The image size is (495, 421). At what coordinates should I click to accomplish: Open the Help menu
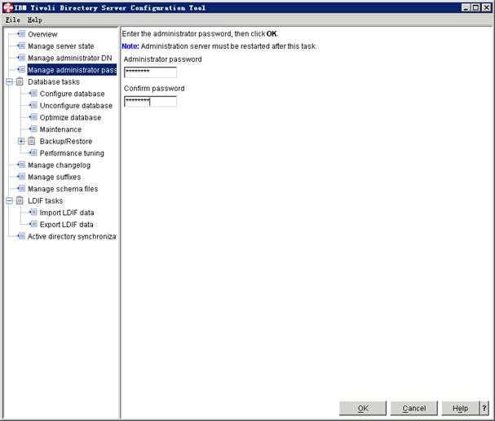point(35,20)
